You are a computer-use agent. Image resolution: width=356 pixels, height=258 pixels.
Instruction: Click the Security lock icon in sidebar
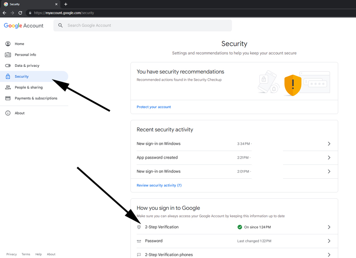tap(8, 76)
